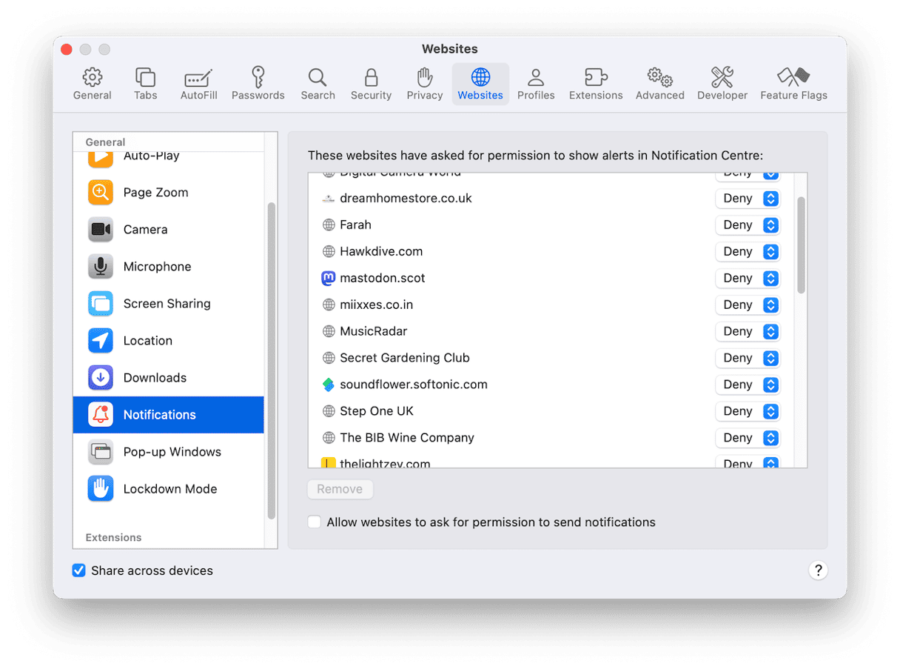Viewport: 900px width, 669px height.
Task: Open the Deny dropdown for mastodon.scot
Action: coord(748,279)
